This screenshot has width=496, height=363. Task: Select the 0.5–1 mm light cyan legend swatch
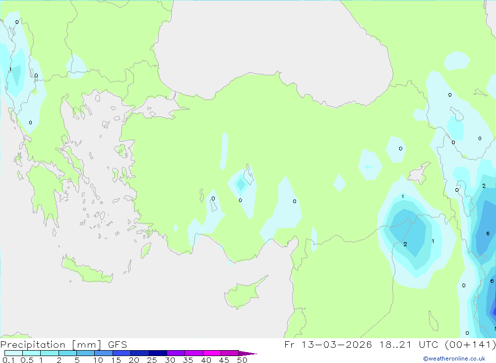(x=32, y=353)
